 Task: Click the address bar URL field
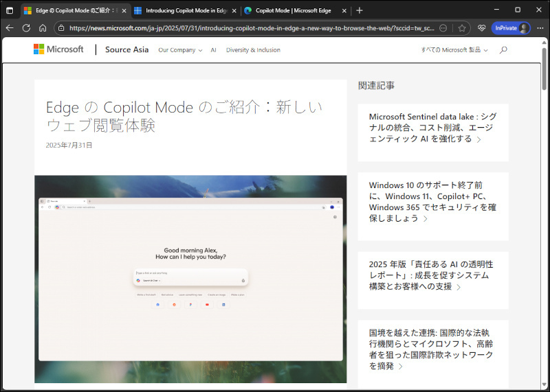click(x=247, y=28)
